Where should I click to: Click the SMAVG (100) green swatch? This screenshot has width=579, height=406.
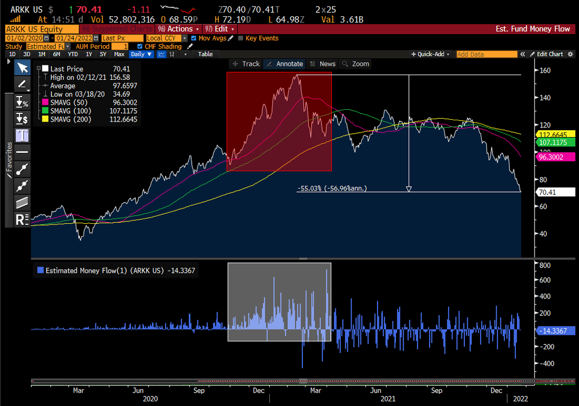[45, 110]
